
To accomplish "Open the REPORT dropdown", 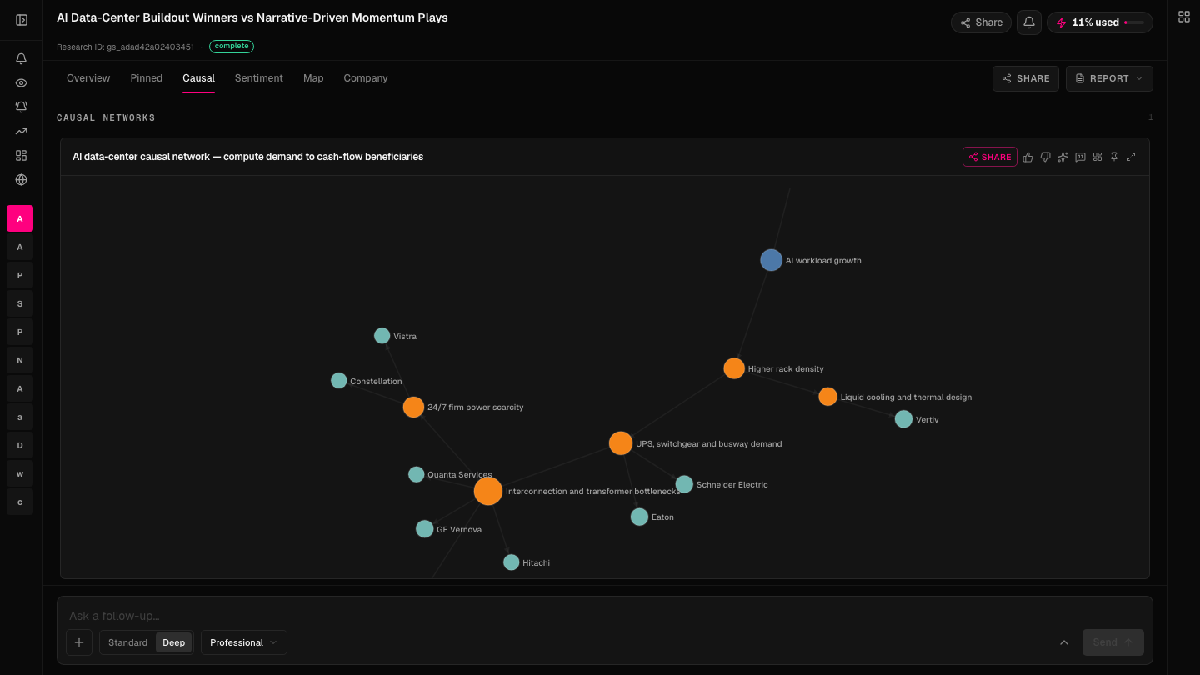I will [1109, 78].
